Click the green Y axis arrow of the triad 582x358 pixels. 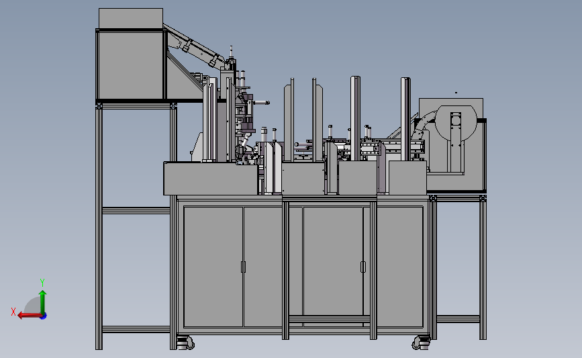click(43, 302)
